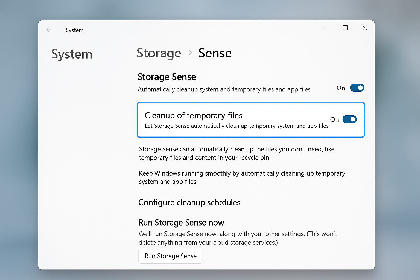Click the Run Storage Sense now heading
Image resolution: width=420 pixels, height=280 pixels.
point(181,223)
